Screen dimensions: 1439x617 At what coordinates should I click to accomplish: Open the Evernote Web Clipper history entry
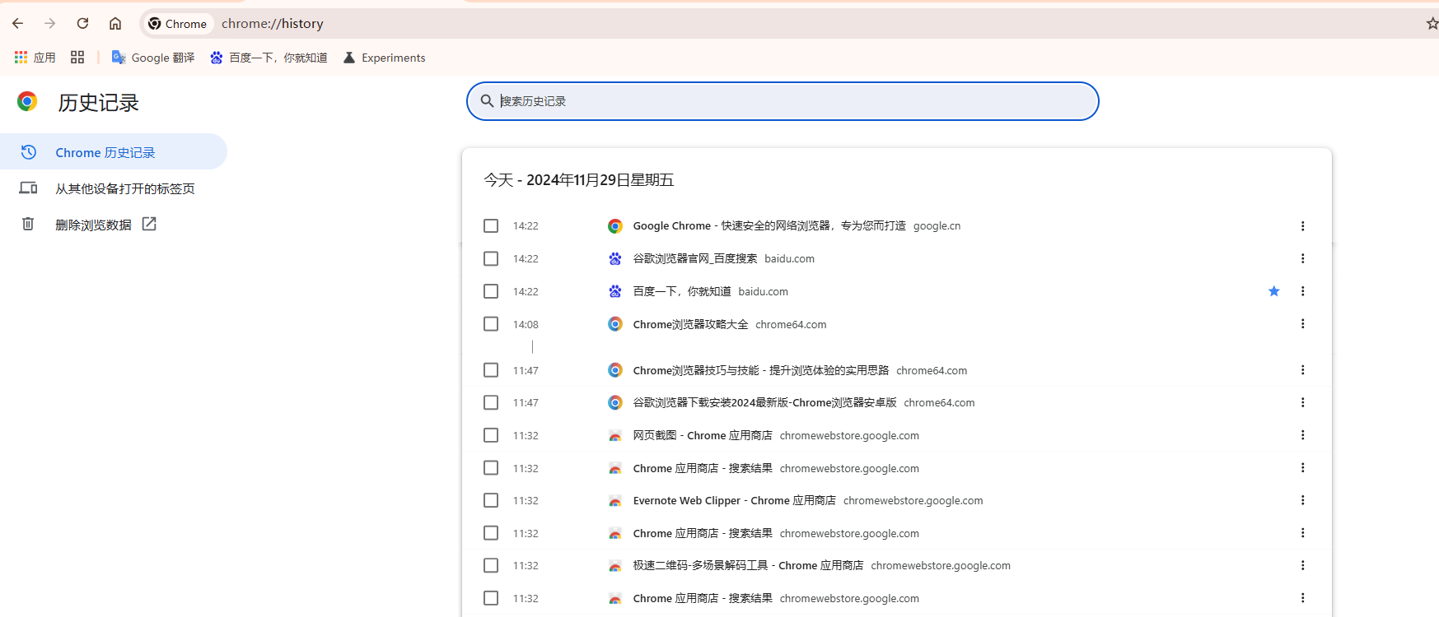coord(734,500)
